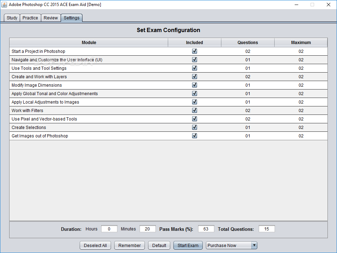Image resolution: width=337 pixels, height=253 pixels.
Task: Select 'Modify Image Dimensions' module name
Action: pyautogui.click(x=37, y=85)
